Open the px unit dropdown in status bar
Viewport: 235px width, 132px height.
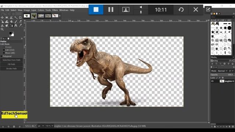click(x=41, y=126)
